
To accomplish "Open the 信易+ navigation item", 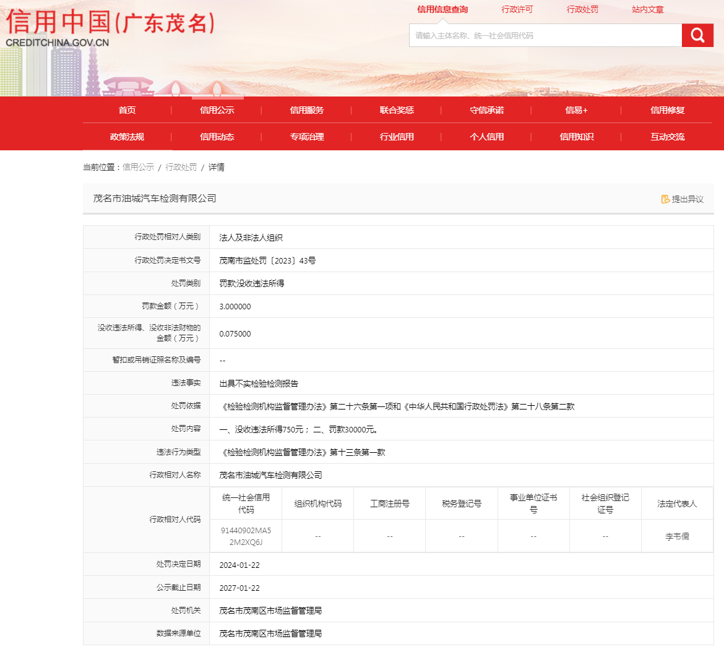I will coord(576,110).
